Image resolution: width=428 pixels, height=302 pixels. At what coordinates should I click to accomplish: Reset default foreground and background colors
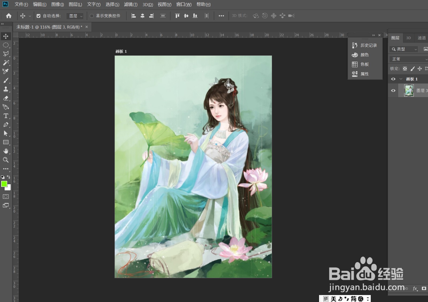3,177
